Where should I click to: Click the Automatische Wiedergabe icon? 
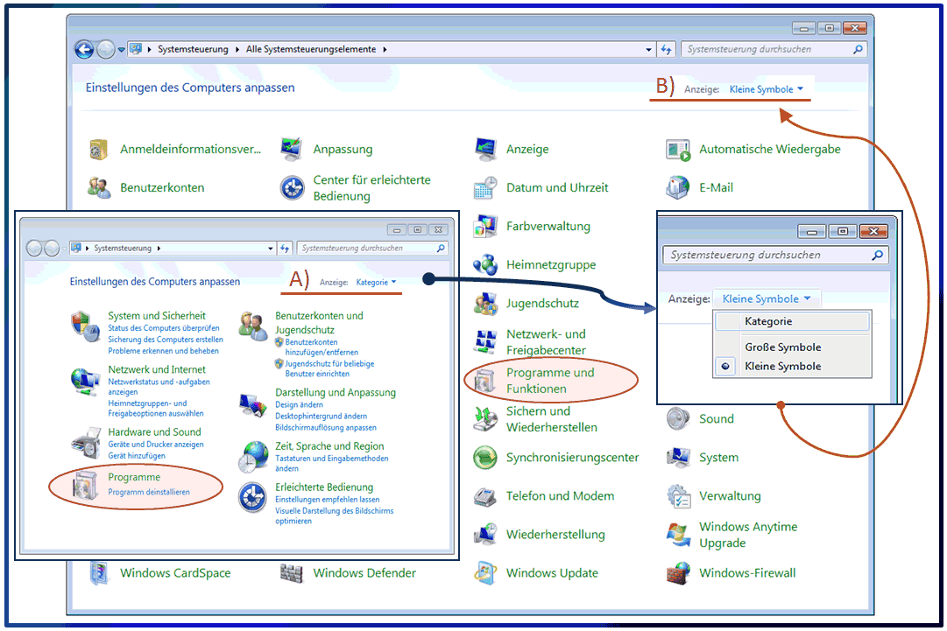click(x=678, y=150)
